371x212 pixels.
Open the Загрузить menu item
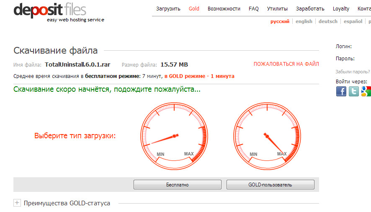[x=168, y=9]
